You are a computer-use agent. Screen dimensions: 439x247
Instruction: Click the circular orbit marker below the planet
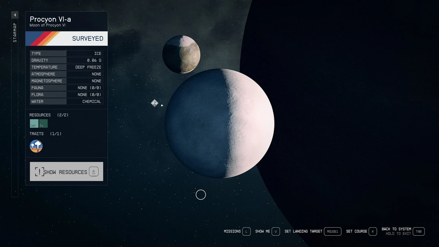tap(201, 195)
